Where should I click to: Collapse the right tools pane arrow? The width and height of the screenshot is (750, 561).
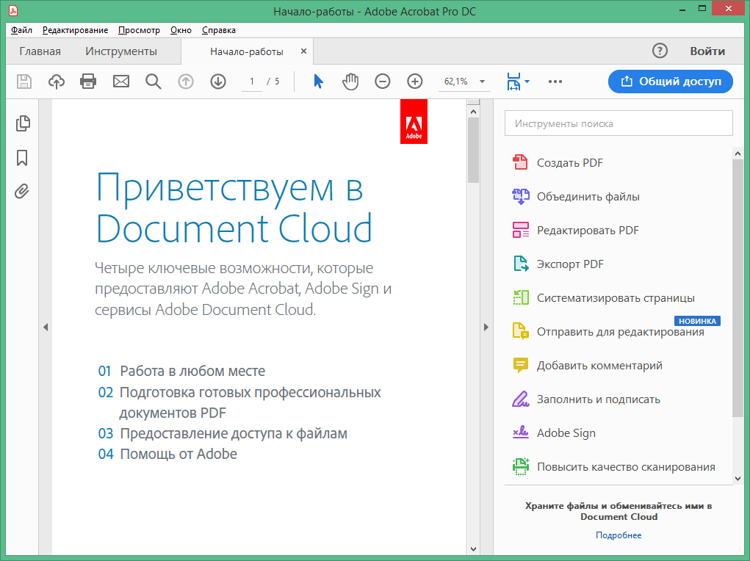(x=486, y=327)
